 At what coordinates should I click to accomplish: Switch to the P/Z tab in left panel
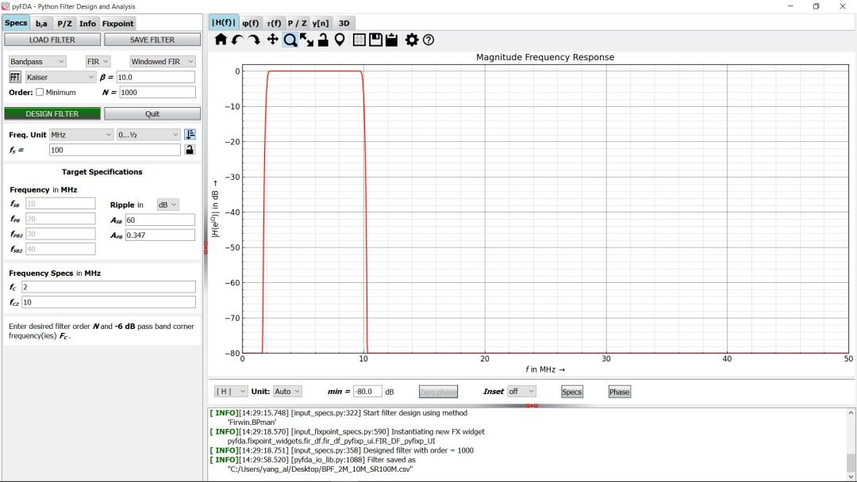pyautogui.click(x=64, y=24)
